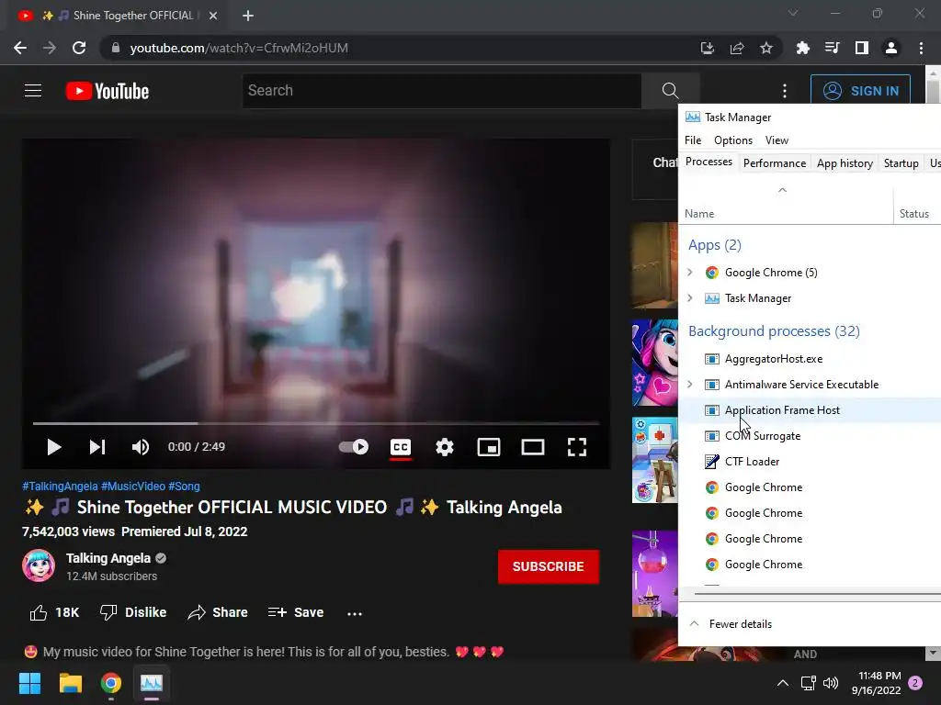Like the video thumbs up
Image resolution: width=941 pixels, height=705 pixels.
click(54, 612)
